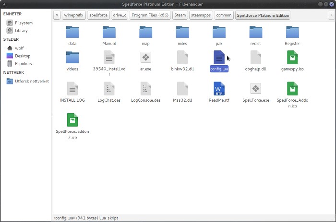Image resolution: width=336 pixels, height=222 pixels.
Task: Click the config.lua script icon
Action: pyautogui.click(x=219, y=58)
